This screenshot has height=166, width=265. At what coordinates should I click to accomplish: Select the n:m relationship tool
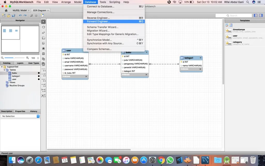tap(43, 90)
